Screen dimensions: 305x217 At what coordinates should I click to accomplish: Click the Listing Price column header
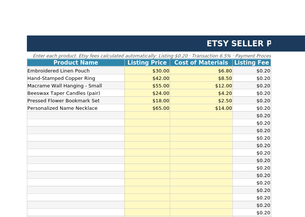(x=147, y=63)
